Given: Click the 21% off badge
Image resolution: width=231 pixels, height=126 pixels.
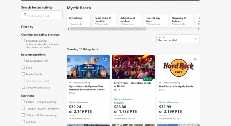Looking at the screenshot, I should [x=147, y=79].
